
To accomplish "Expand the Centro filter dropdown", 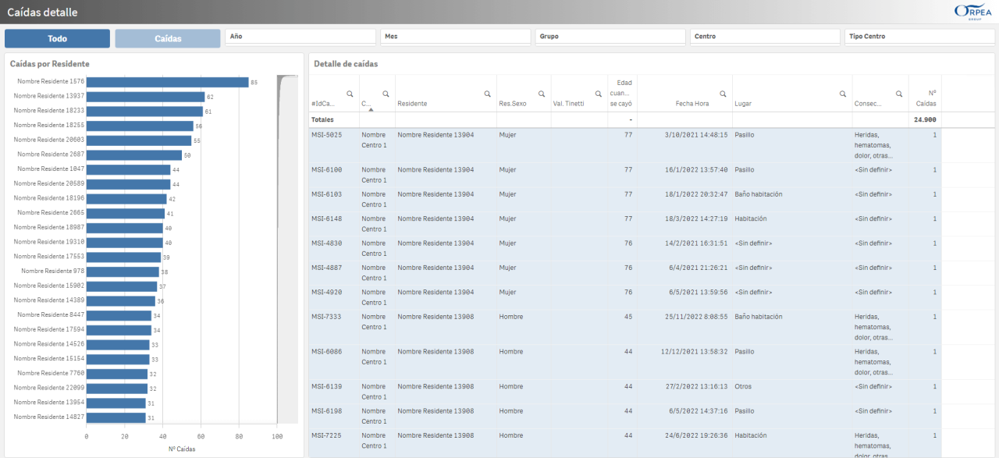I will (764, 37).
